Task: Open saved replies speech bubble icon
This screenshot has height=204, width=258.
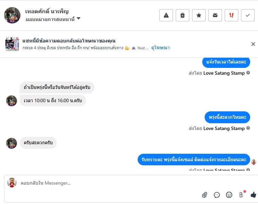Action: tap(217, 195)
